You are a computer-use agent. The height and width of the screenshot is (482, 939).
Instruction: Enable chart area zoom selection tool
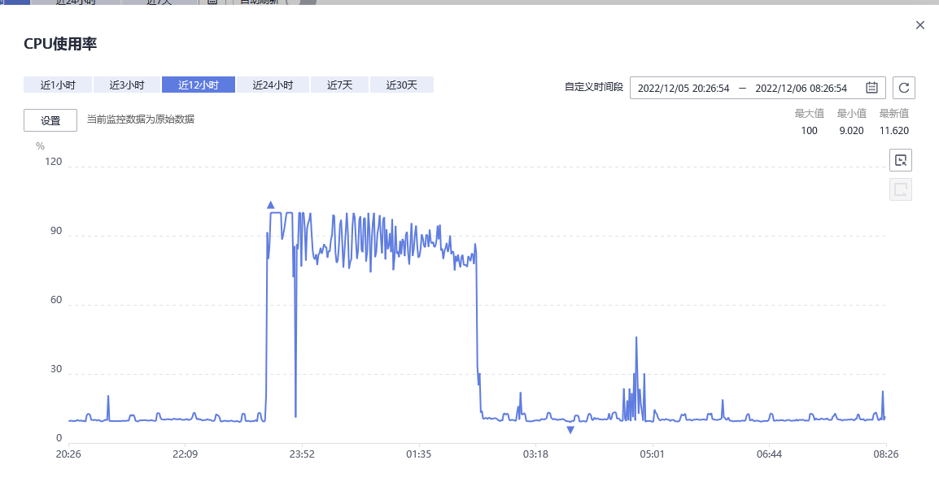tap(901, 160)
